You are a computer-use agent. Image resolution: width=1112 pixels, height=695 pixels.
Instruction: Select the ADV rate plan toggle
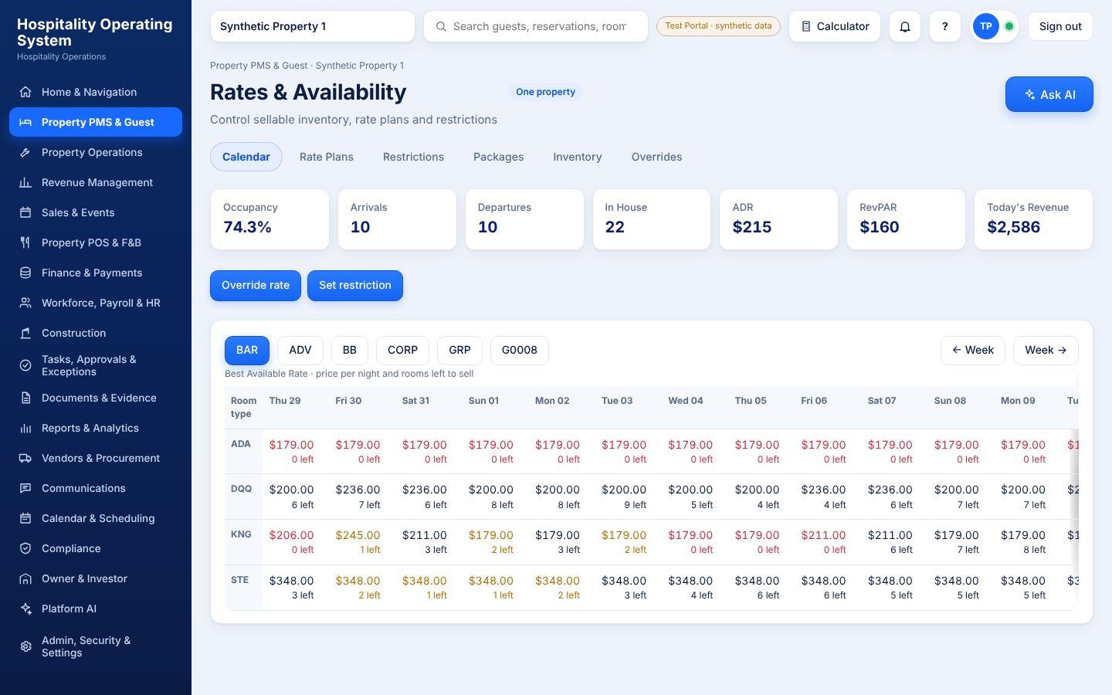pyautogui.click(x=300, y=350)
